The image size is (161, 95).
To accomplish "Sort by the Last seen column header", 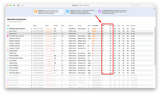I will point(133,26).
